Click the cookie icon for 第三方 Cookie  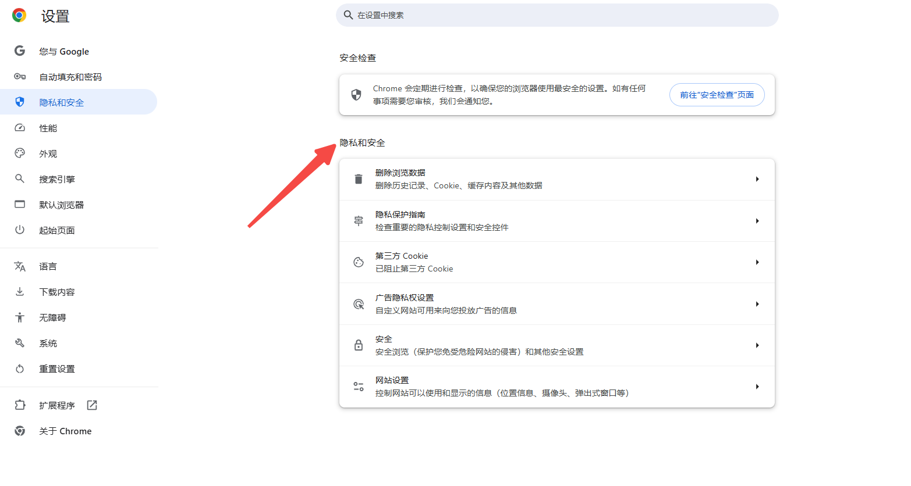point(359,262)
